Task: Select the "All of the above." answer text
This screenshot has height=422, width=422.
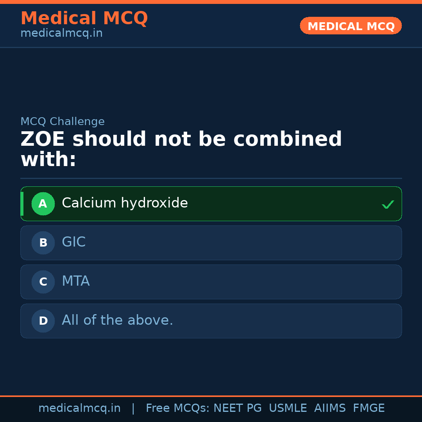Action: [117, 320]
